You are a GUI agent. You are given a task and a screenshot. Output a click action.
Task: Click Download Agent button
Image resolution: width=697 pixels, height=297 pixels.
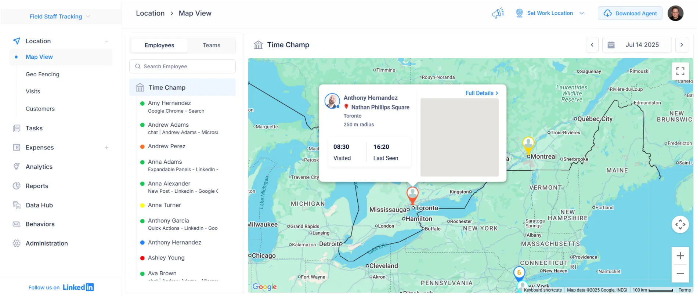pyautogui.click(x=630, y=13)
